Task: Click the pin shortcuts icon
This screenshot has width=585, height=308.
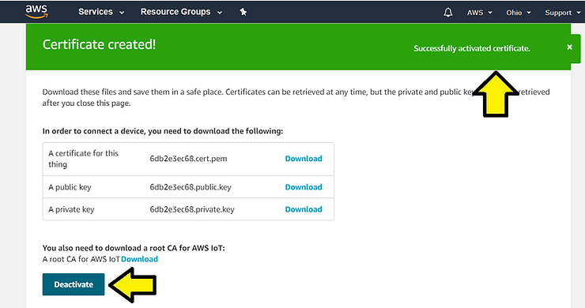Action: 243,12
